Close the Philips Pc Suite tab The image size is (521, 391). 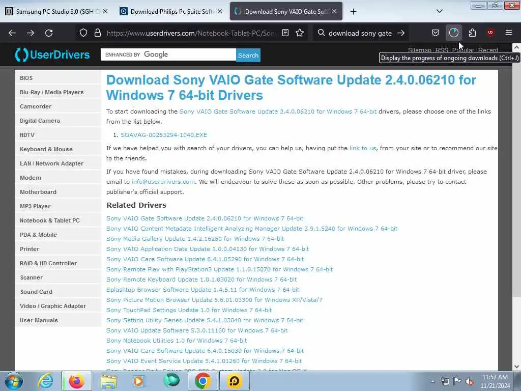tap(220, 12)
